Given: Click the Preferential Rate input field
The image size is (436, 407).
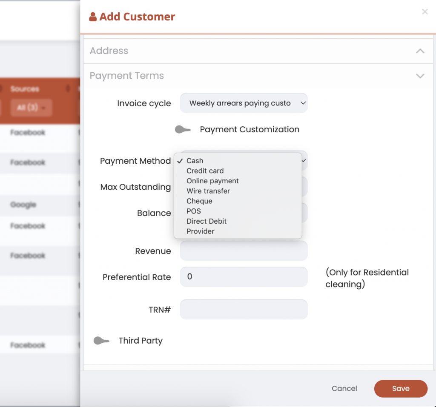Looking at the screenshot, I should click(x=244, y=277).
